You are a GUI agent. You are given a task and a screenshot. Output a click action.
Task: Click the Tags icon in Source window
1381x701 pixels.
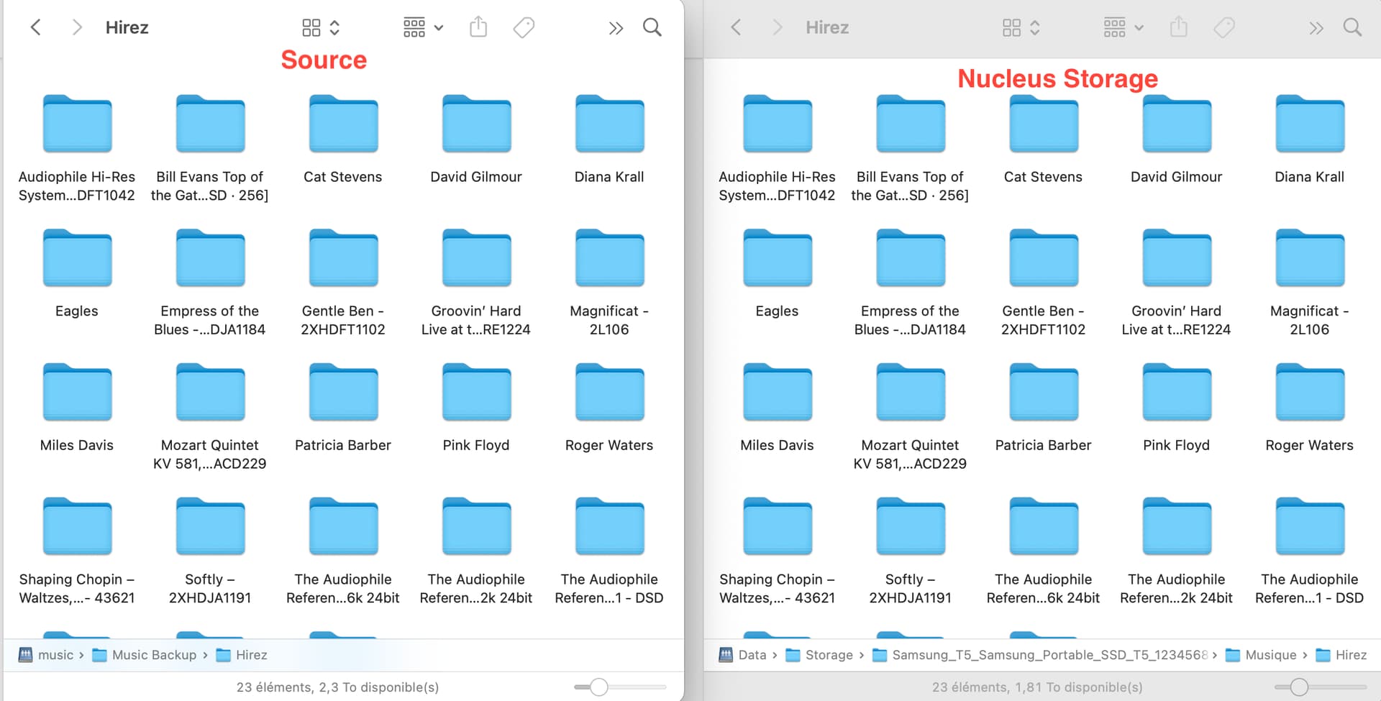(x=524, y=28)
